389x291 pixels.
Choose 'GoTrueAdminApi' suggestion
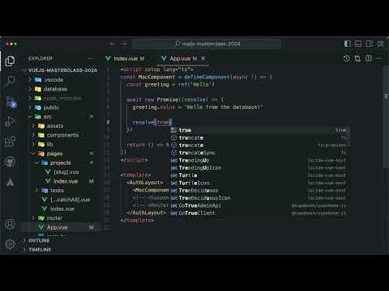[260, 205]
